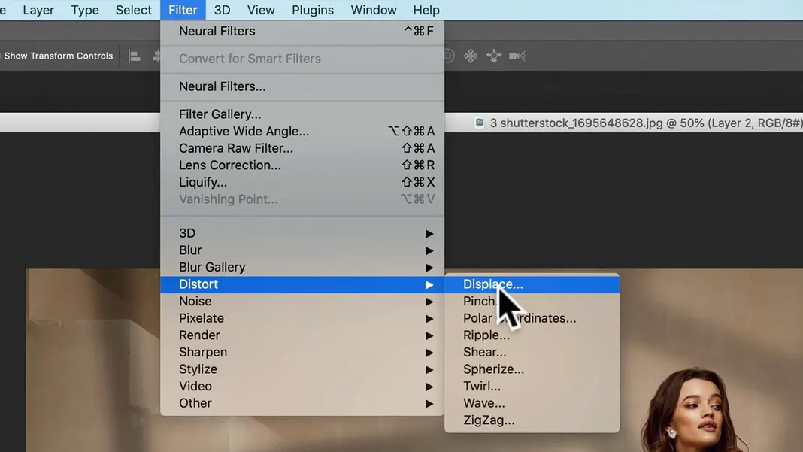
Task: Reapply last filter Neural Filters with shortcut
Action: [x=302, y=32]
